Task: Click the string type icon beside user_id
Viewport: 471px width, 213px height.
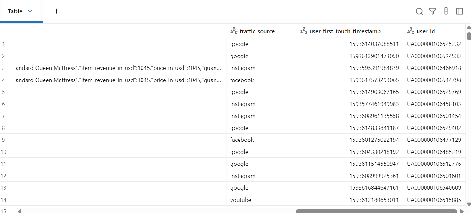Action: point(410,31)
